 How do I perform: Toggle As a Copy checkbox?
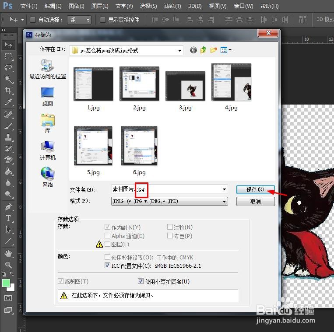(107, 227)
